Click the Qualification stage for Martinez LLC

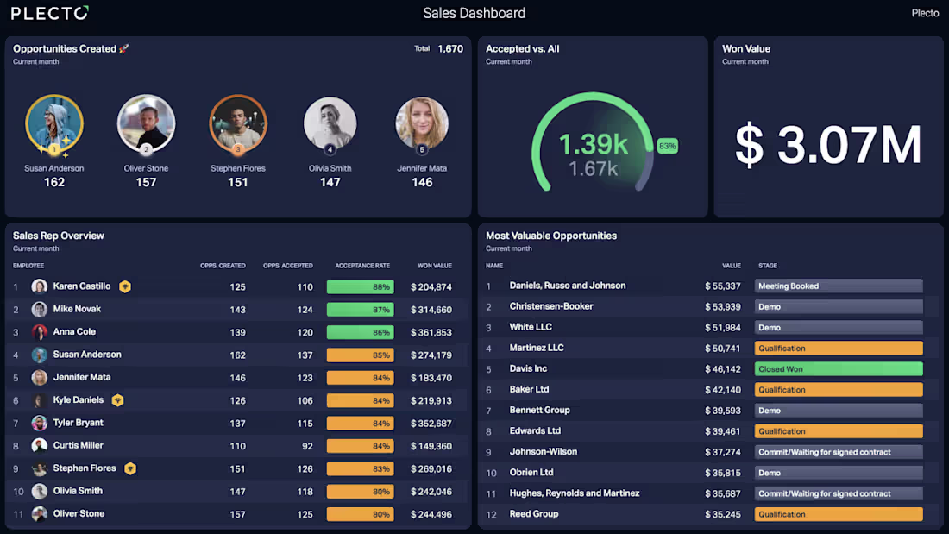(839, 349)
